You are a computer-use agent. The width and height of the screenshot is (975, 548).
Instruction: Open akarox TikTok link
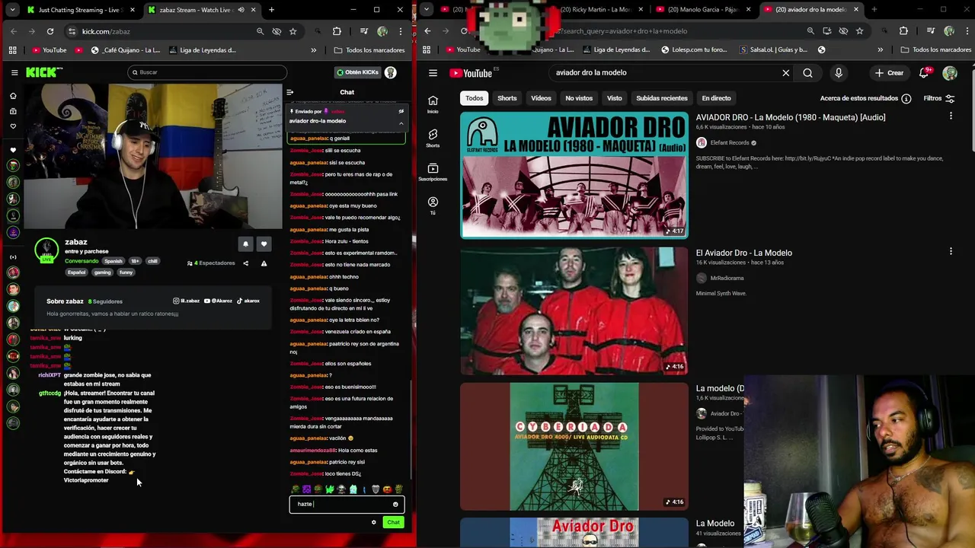coord(248,301)
